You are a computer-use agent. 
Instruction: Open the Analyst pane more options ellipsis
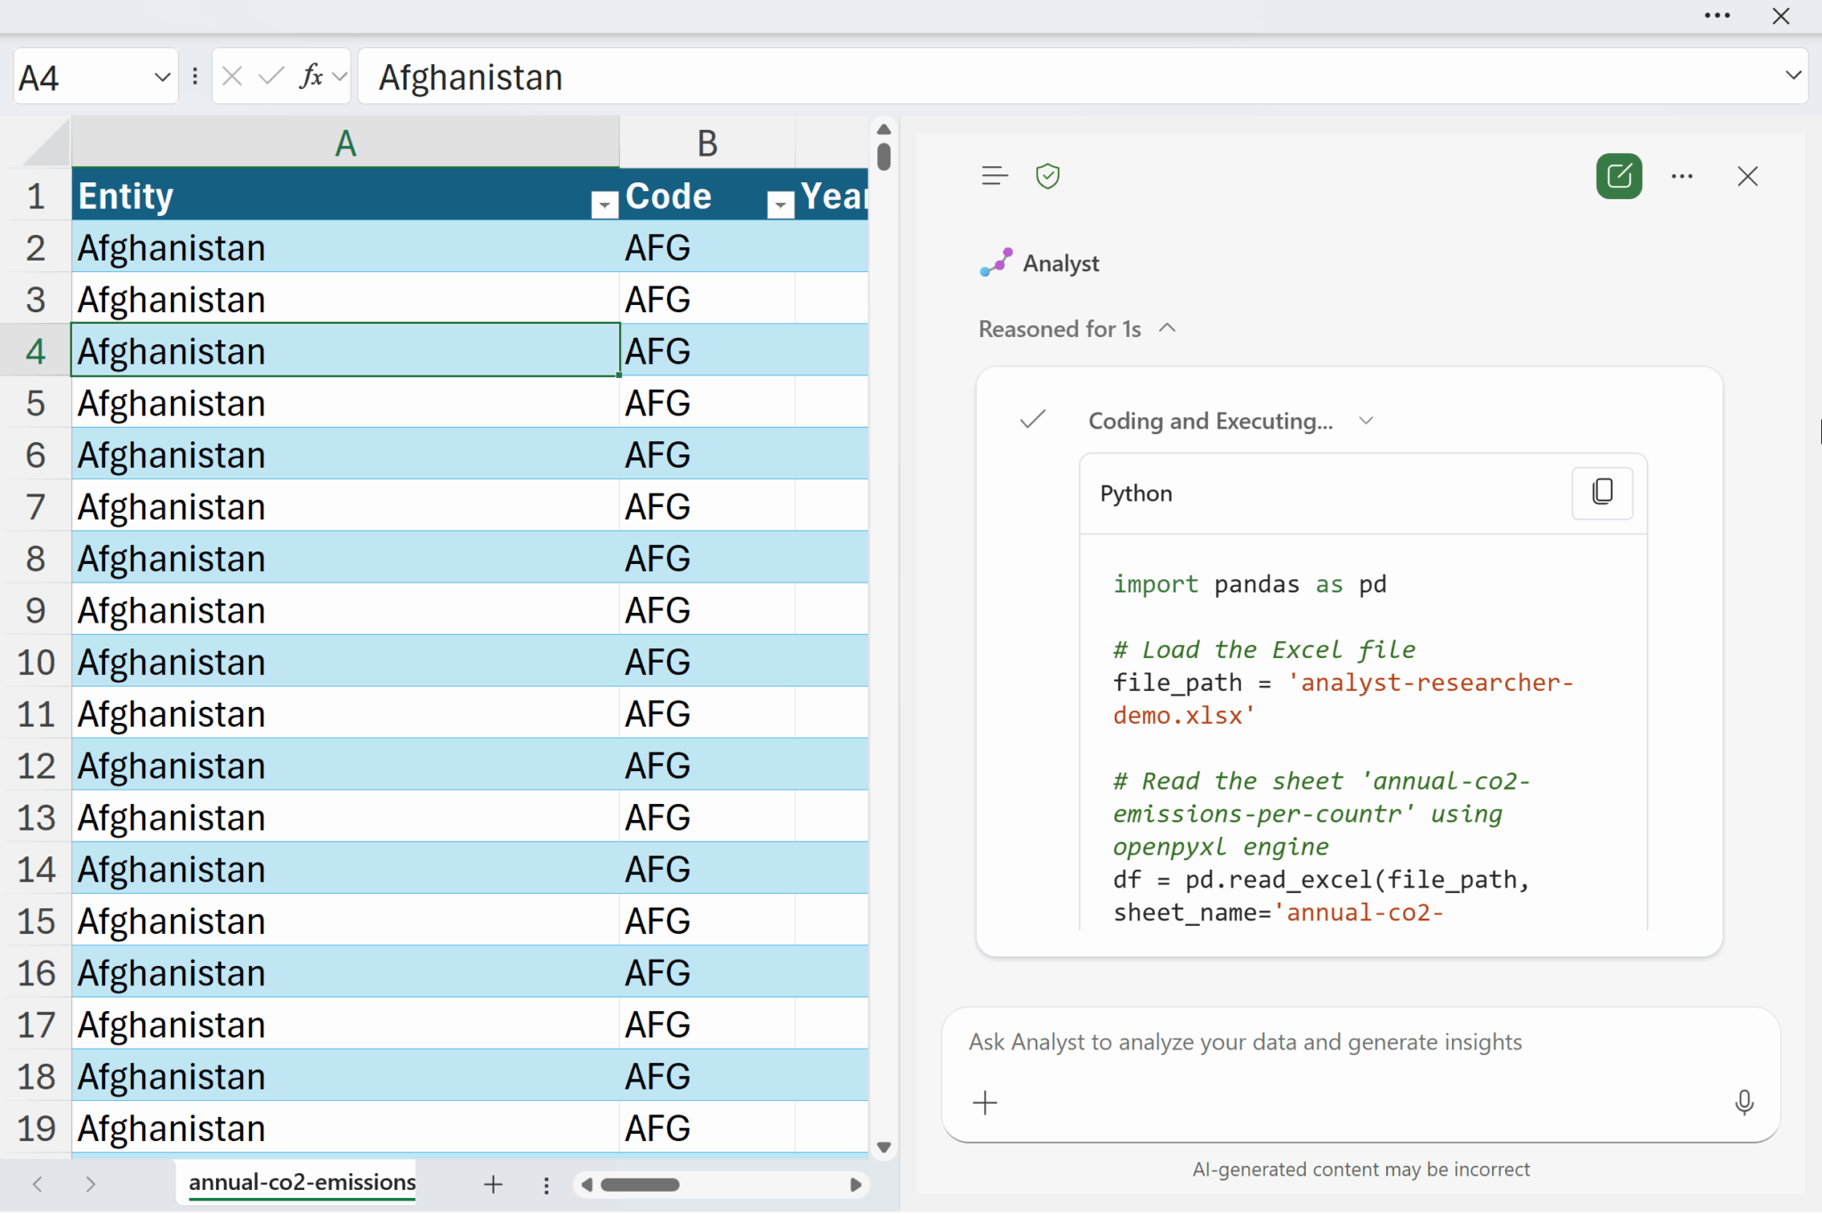point(1681,176)
